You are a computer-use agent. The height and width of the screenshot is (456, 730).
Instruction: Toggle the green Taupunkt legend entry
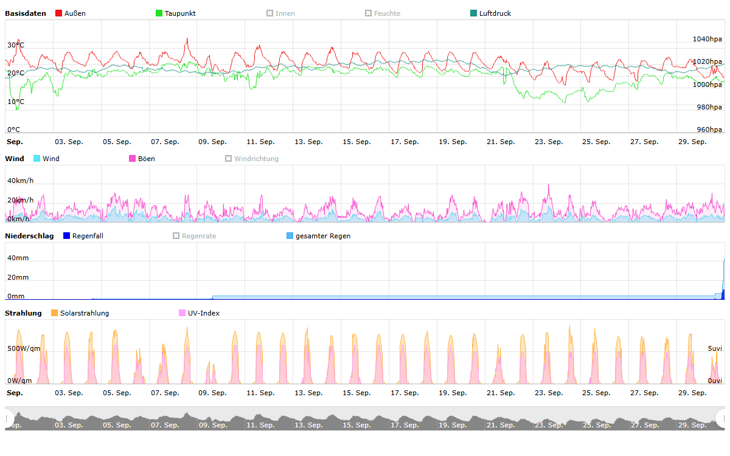(175, 13)
